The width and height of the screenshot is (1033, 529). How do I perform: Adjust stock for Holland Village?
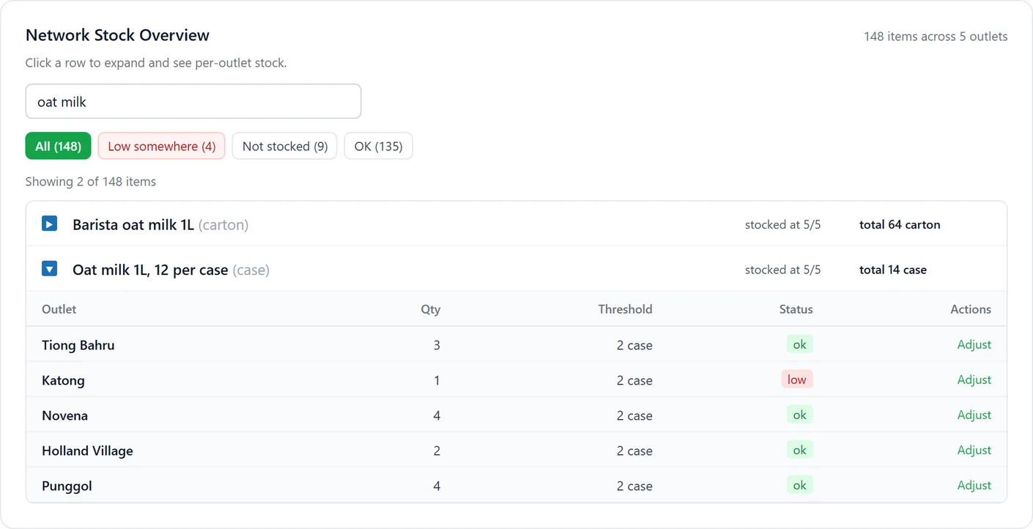coord(974,450)
